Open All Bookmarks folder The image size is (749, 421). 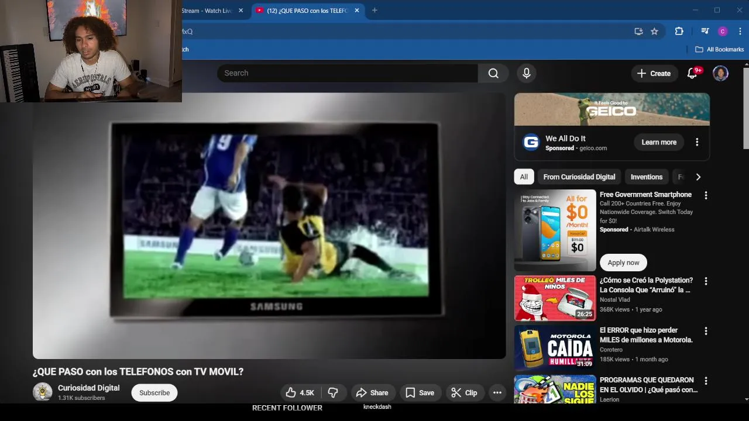[719, 50]
